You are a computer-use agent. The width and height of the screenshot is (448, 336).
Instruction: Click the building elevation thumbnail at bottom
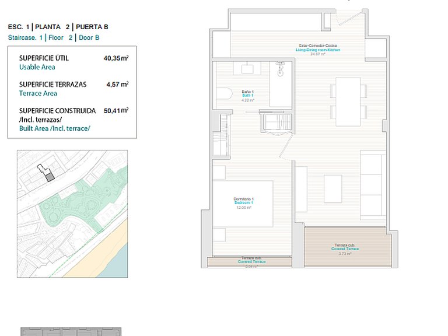(x=71, y=332)
